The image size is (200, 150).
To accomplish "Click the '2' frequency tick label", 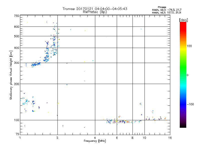I will coord(57,138).
